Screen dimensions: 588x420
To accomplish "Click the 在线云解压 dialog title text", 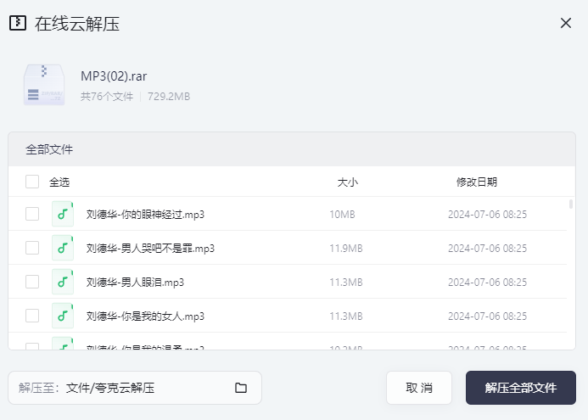I will pos(77,24).
